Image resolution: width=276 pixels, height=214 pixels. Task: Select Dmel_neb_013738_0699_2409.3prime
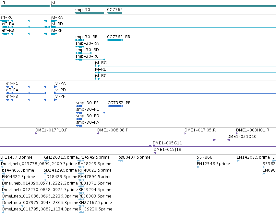[x=2, y=167]
